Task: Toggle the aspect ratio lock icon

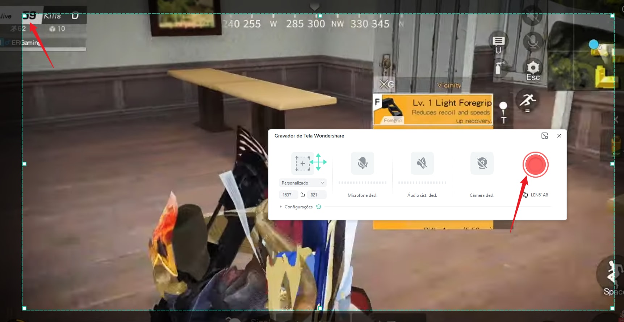Action: tap(303, 195)
